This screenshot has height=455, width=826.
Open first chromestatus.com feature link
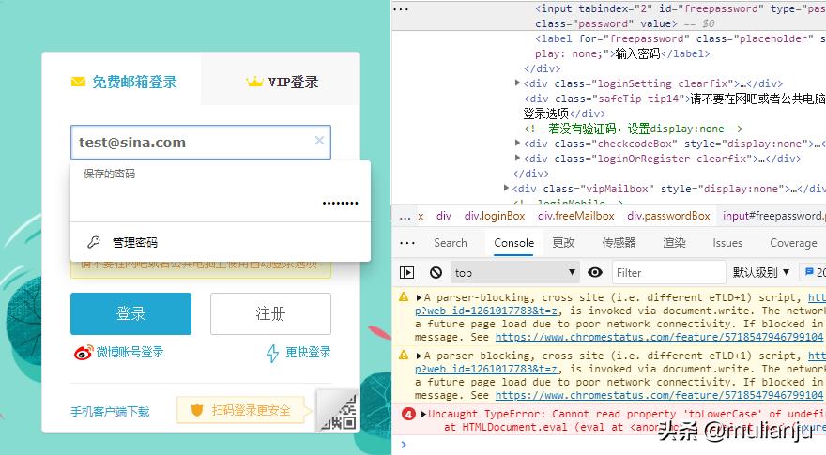(x=659, y=337)
